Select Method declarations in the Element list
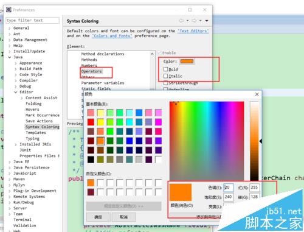The height and width of the screenshot is (232, 304). pyautogui.click(x=103, y=54)
